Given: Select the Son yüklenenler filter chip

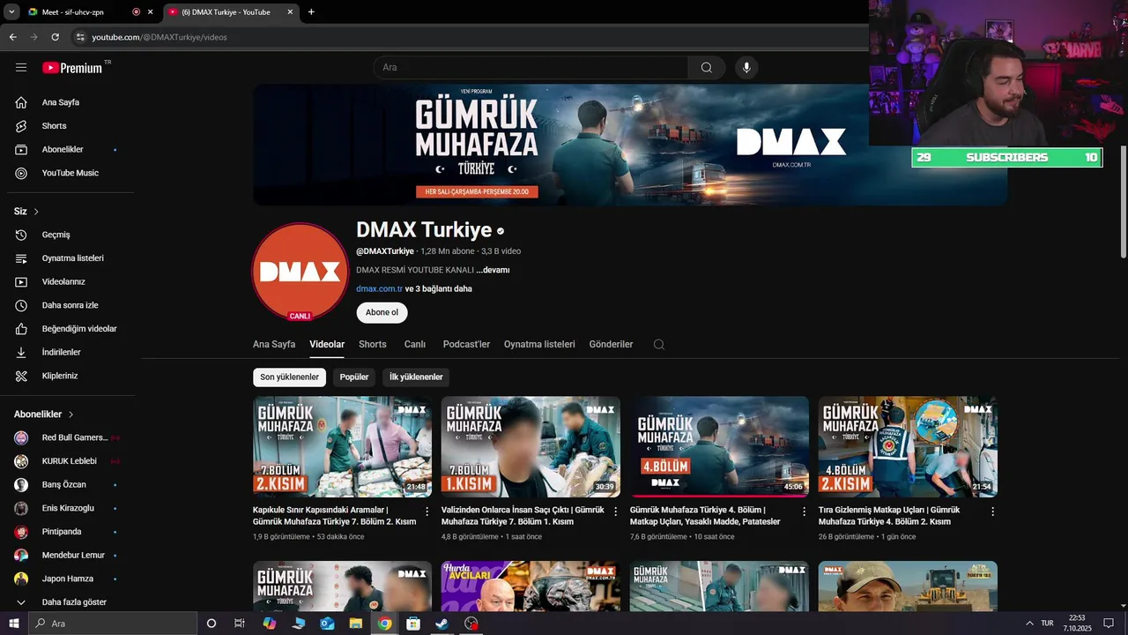Looking at the screenshot, I should [289, 377].
